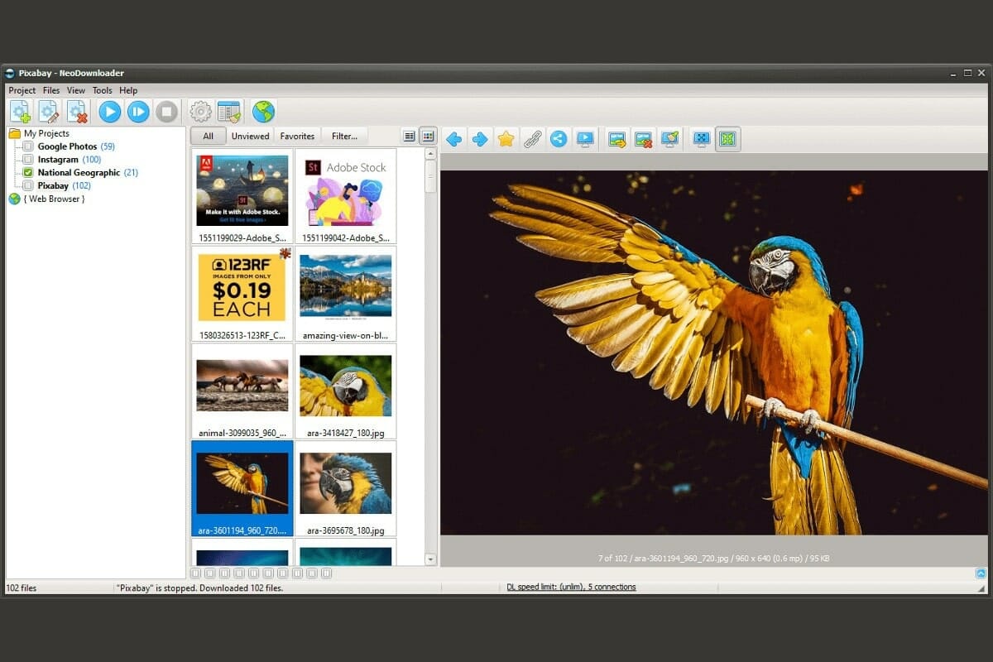
Task: Click the New Project icon with green plus
Action: (x=20, y=112)
